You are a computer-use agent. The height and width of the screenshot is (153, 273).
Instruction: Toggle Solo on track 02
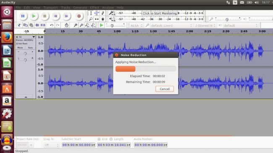(x=30, y=48)
